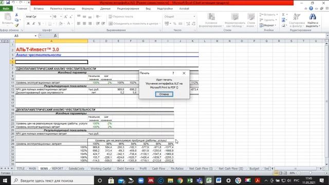Image resolution: width=329 pixels, height=185 pixels.
Task: Open the Разметка страницы tab
Action: coord(63,9)
